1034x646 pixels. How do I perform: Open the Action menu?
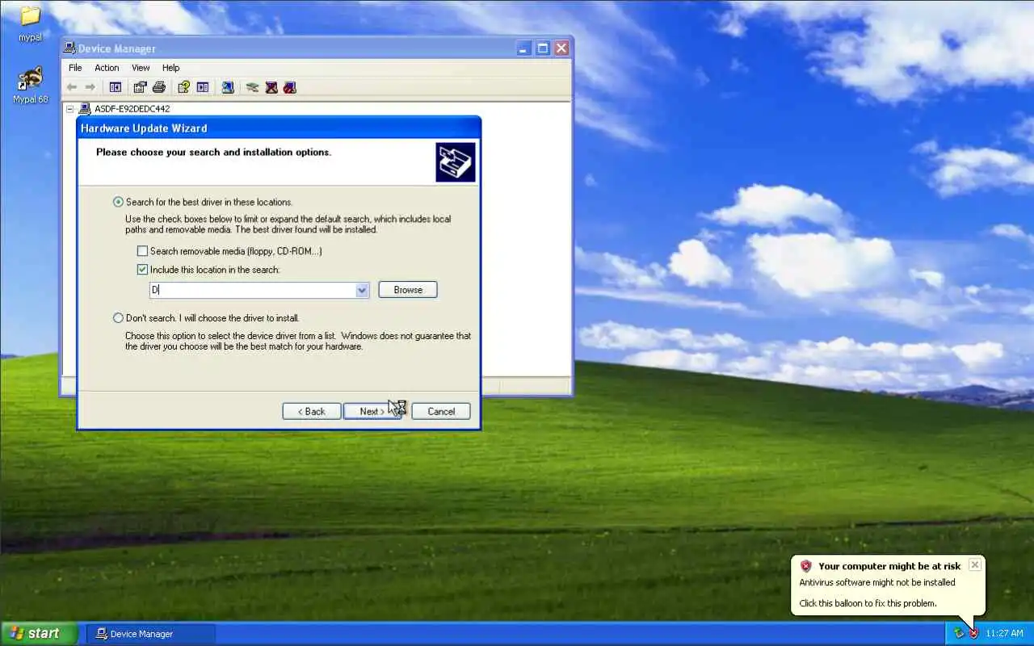[x=107, y=68]
